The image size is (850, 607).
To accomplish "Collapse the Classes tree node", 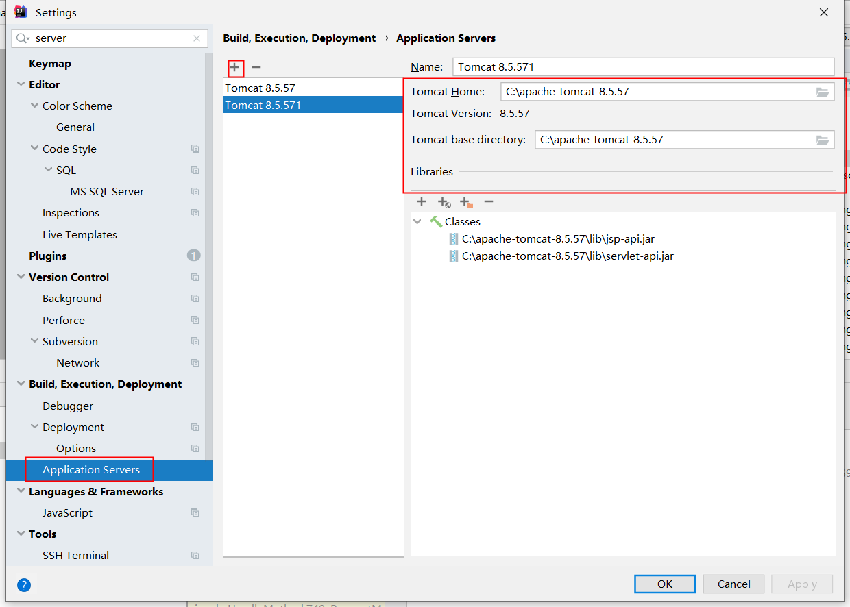I will click(417, 221).
